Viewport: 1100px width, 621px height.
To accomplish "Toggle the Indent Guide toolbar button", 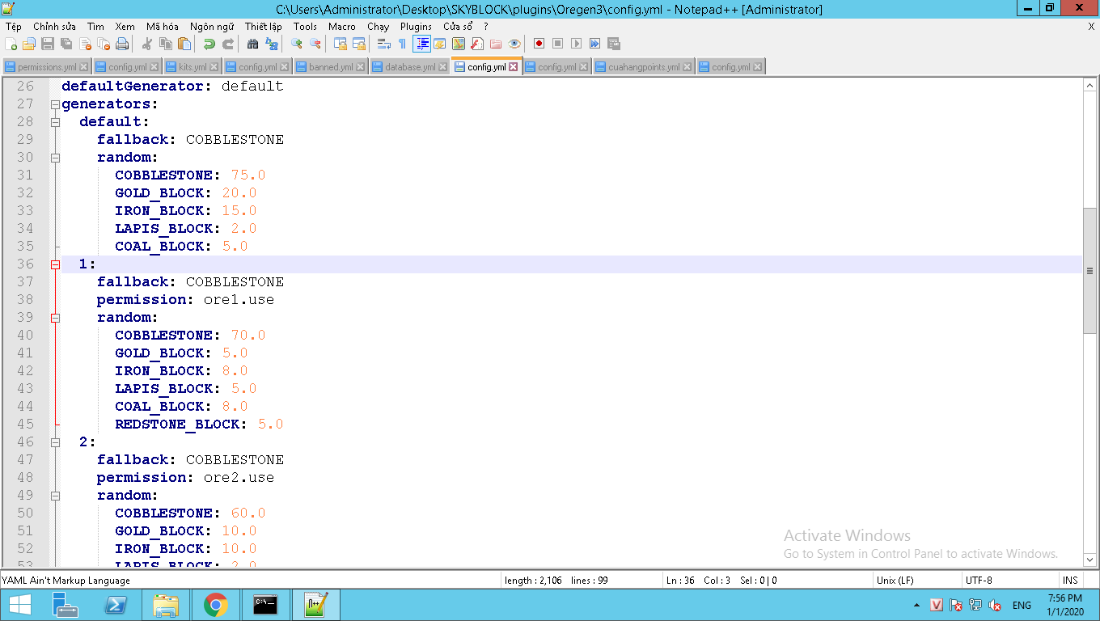I will pyautogui.click(x=421, y=44).
